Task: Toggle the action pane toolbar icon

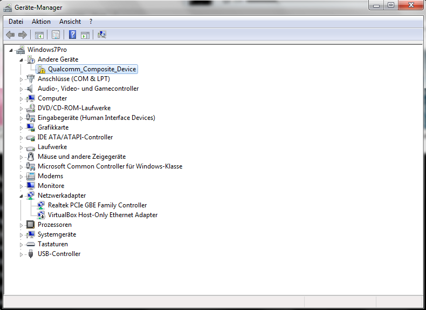Action: (85, 35)
